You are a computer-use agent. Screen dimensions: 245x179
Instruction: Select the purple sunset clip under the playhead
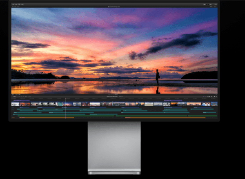click(x=68, y=104)
